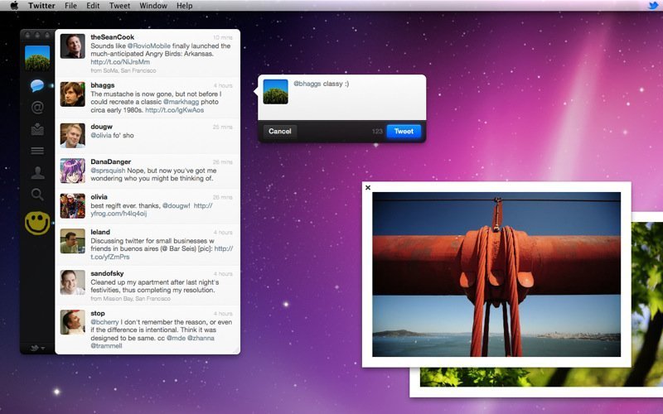Open the Tweet menu
Viewport: 663px width, 414px height.
click(x=119, y=6)
